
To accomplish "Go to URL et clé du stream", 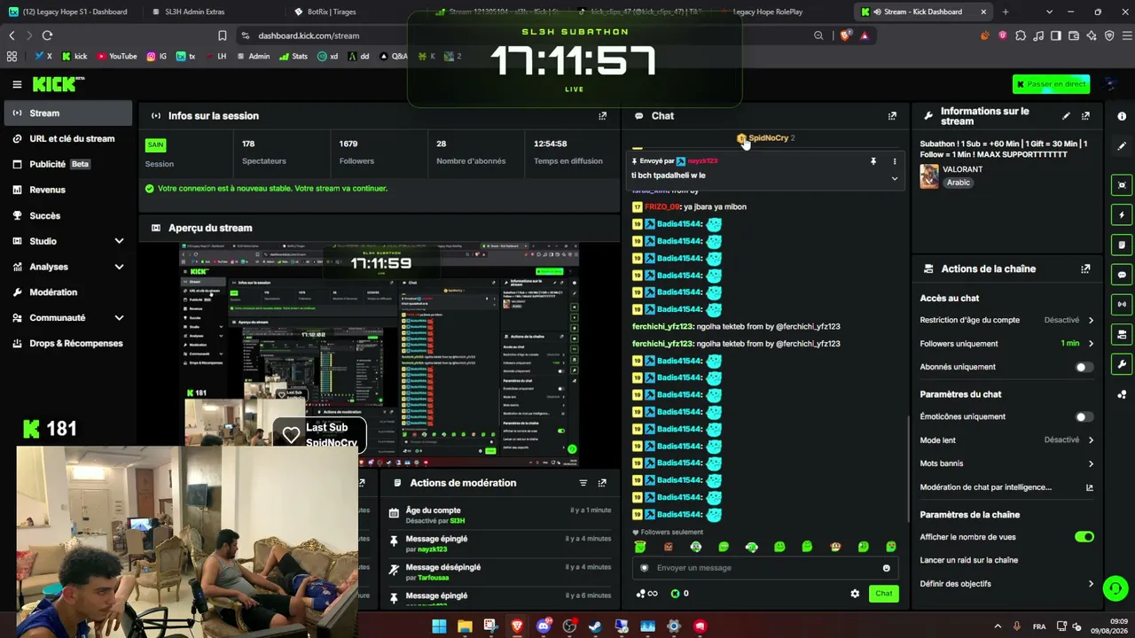I will coord(68,139).
